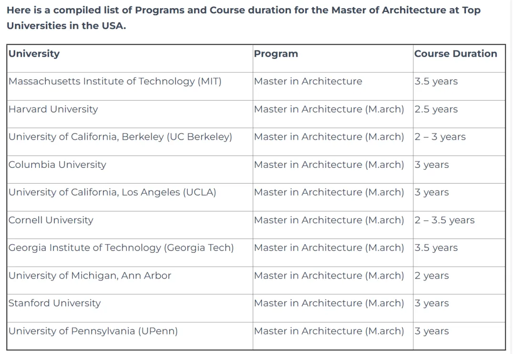
Task: Click the 2 – 3 years duration cell
Action: click(x=440, y=137)
